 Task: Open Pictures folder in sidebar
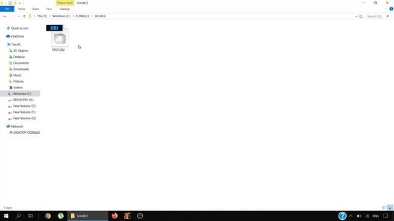coord(18,82)
